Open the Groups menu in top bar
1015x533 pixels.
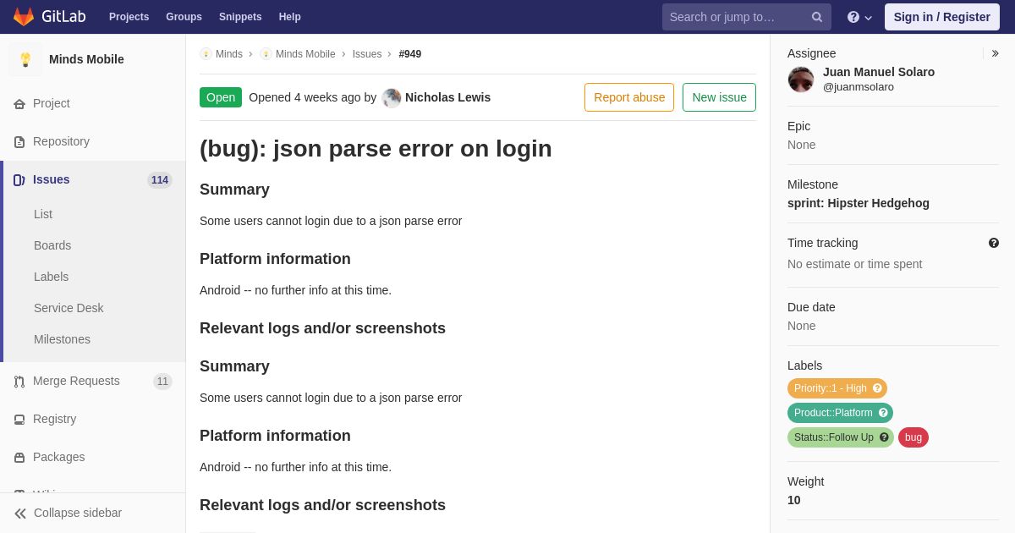point(184,17)
